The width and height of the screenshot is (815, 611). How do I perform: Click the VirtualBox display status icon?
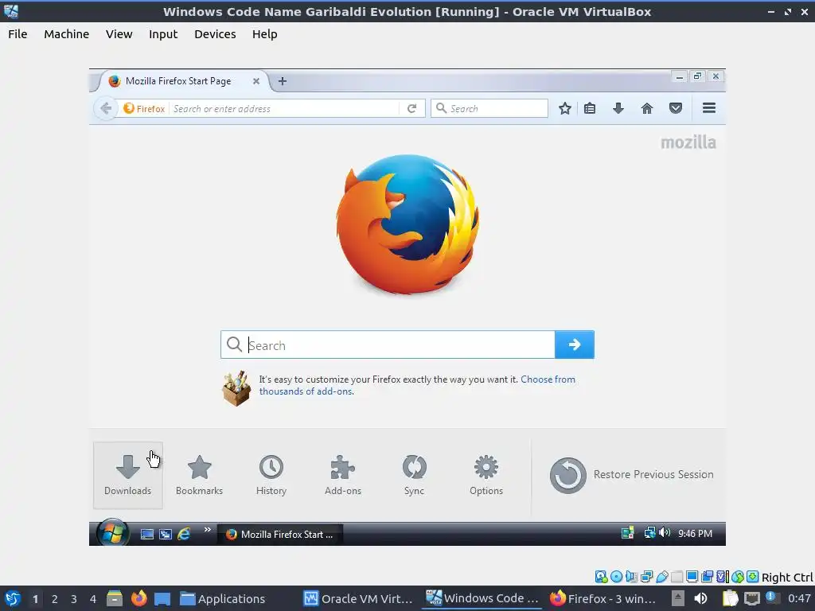click(692, 576)
